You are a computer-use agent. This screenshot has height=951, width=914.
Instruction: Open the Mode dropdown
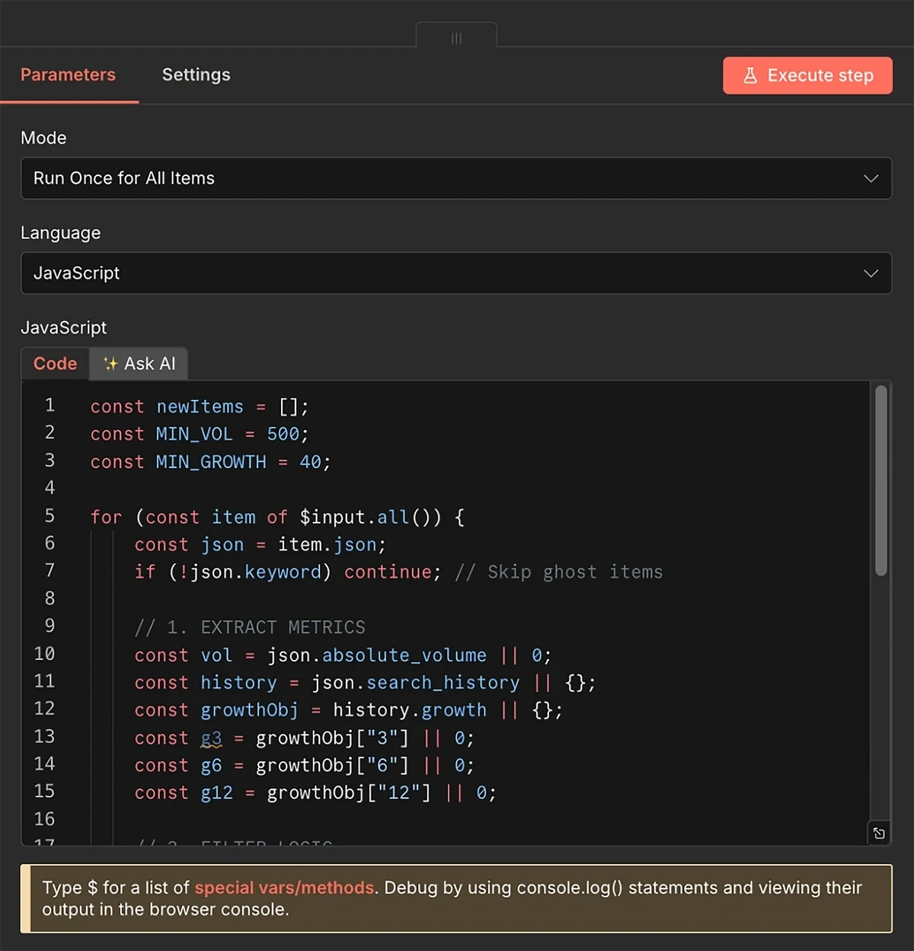(457, 178)
